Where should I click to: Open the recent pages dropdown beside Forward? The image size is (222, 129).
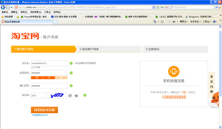pos(12,7)
